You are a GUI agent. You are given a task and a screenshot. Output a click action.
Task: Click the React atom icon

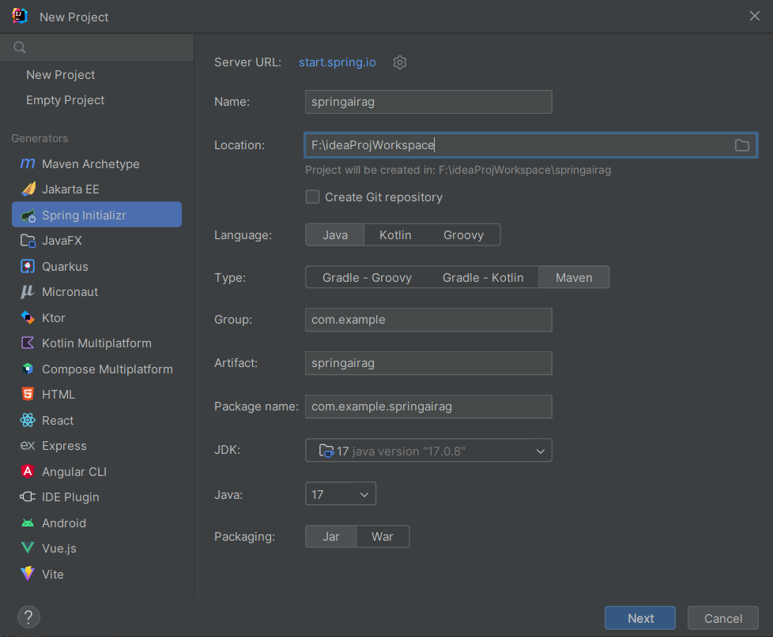28,420
